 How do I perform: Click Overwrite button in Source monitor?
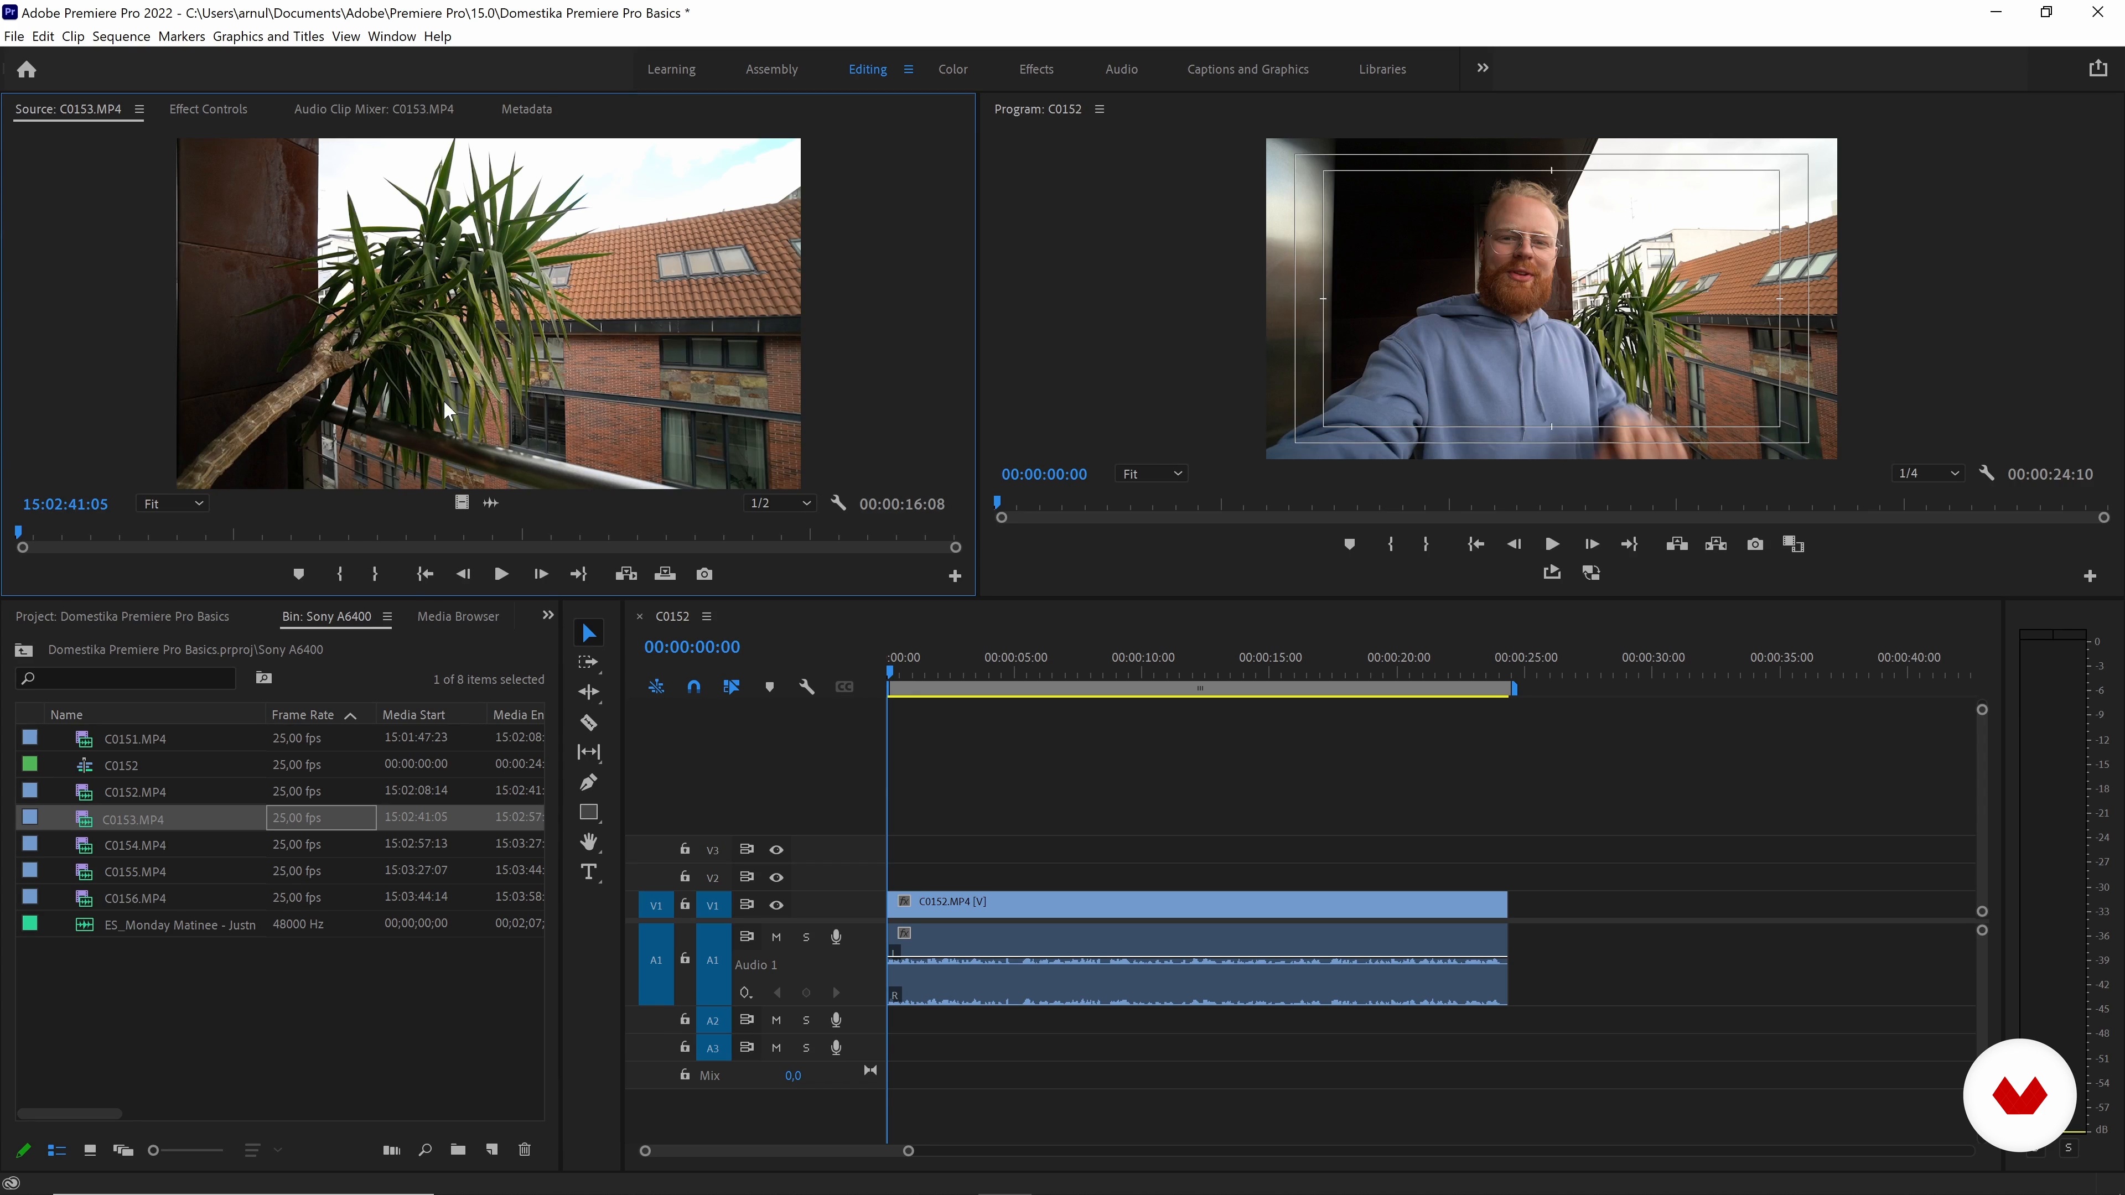665,574
